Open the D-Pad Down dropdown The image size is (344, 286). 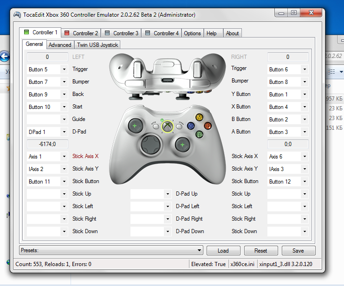pyautogui.click(x=168, y=231)
